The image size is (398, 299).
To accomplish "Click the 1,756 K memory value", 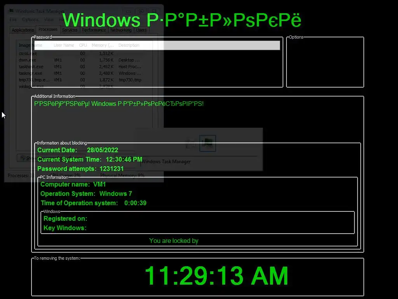I will click(106, 60).
